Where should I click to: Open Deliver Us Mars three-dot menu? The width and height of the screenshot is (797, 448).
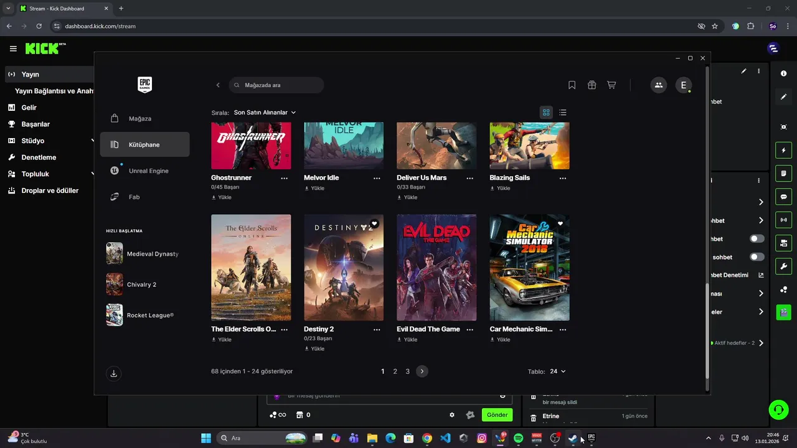(x=469, y=178)
